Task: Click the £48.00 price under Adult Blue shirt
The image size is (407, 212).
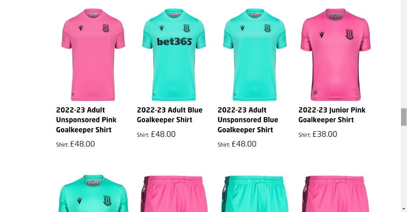Action: click(x=163, y=134)
